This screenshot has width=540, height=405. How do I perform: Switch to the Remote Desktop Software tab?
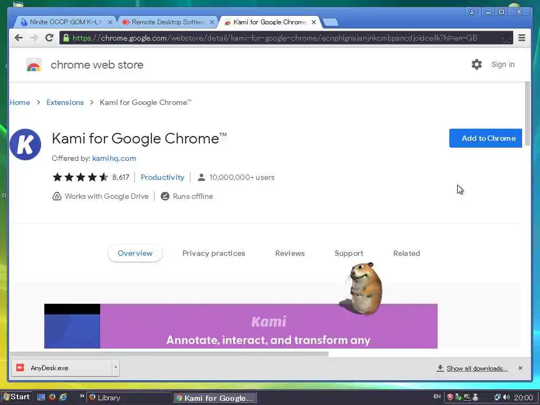coord(168,22)
